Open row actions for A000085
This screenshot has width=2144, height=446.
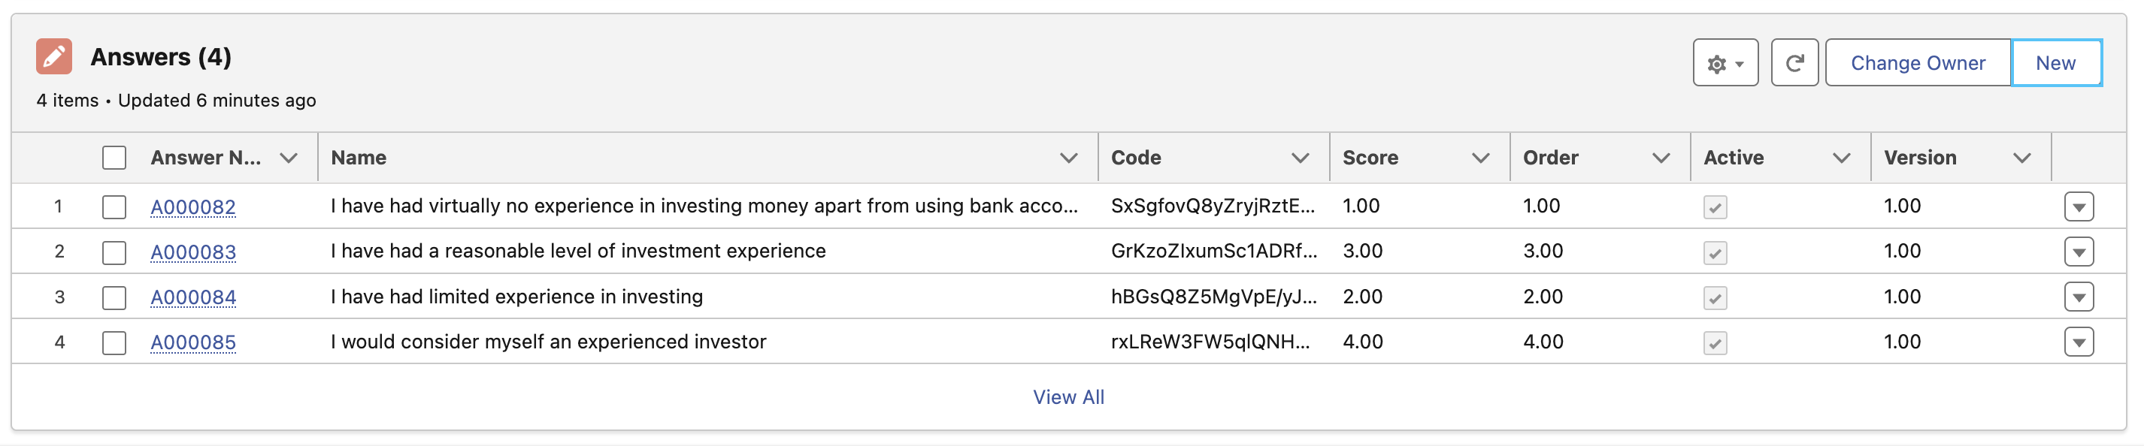[x=2079, y=342]
